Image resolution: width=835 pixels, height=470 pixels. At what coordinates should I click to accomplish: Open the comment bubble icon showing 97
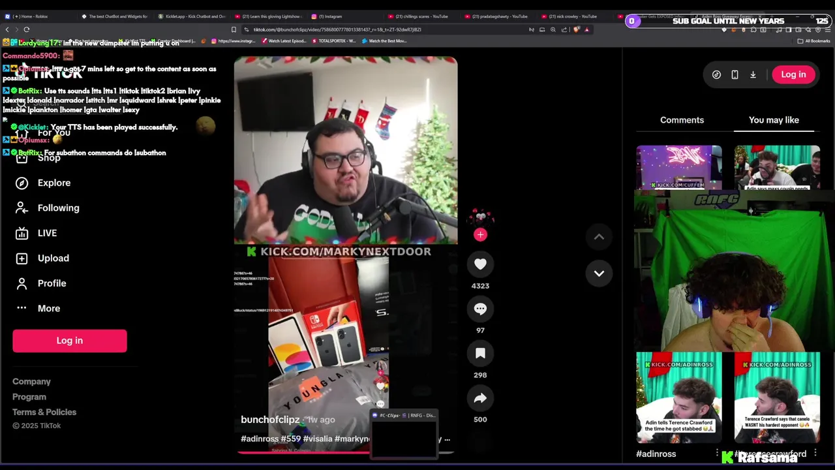(480, 309)
